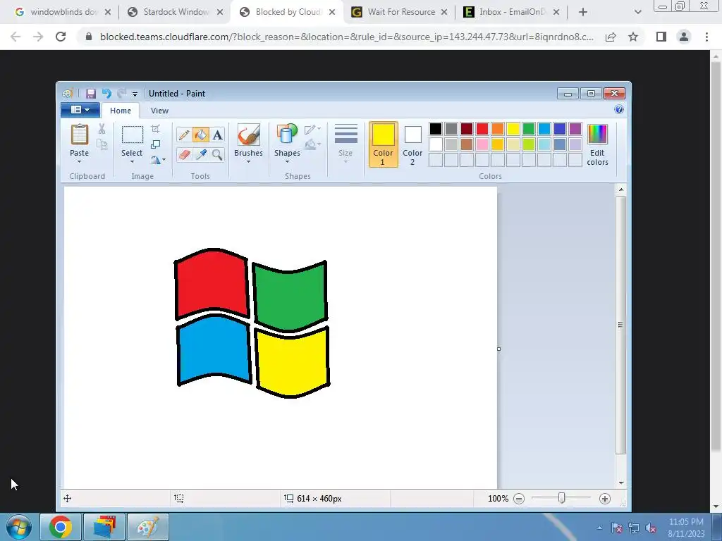Click the Save icon in quick access toolbar
Image resolution: width=722 pixels, height=541 pixels.
click(91, 94)
